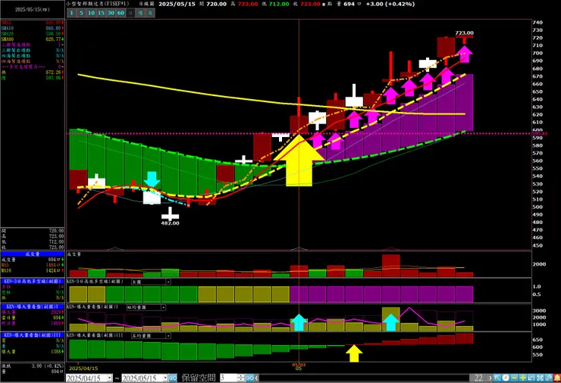
Task: Click the MA5 volume row in 成交量 panel
Action: pyautogui.click(x=33, y=265)
